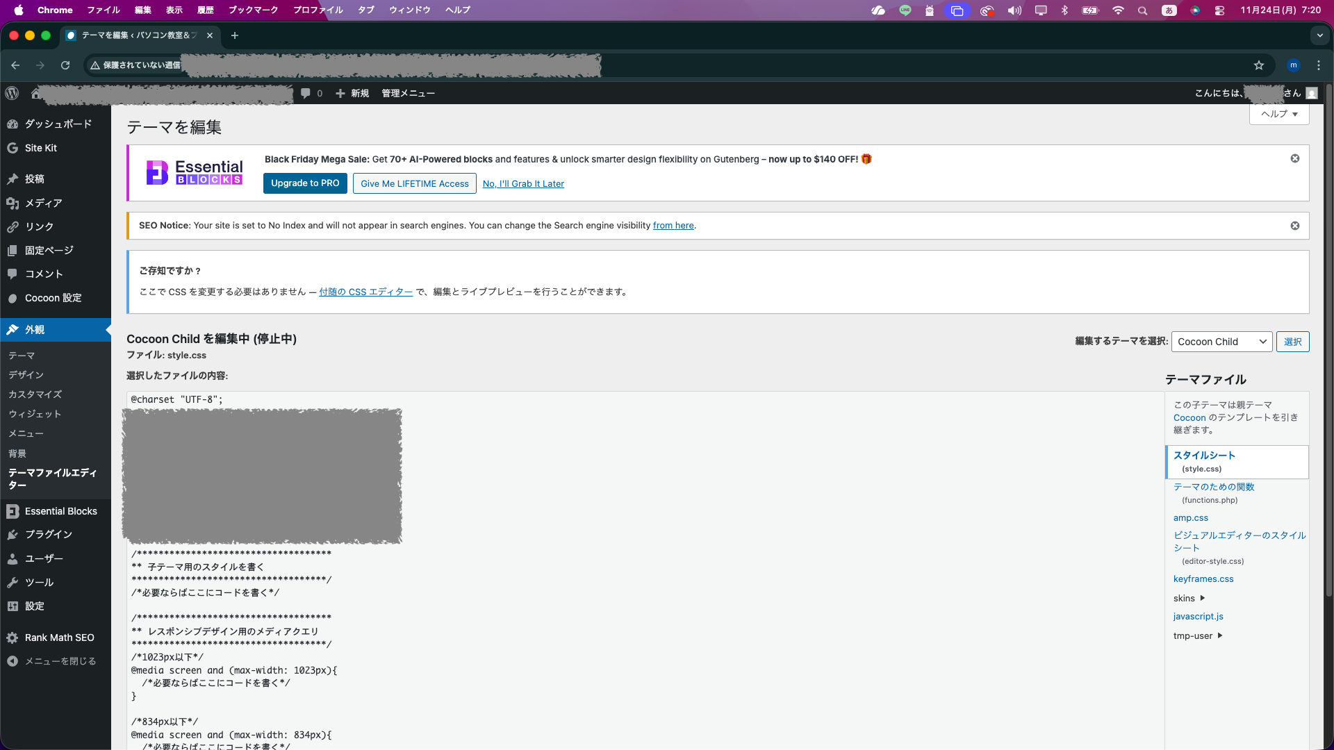Click the WordPress logo in the toolbar
The image size is (1334, 750).
[x=12, y=93]
